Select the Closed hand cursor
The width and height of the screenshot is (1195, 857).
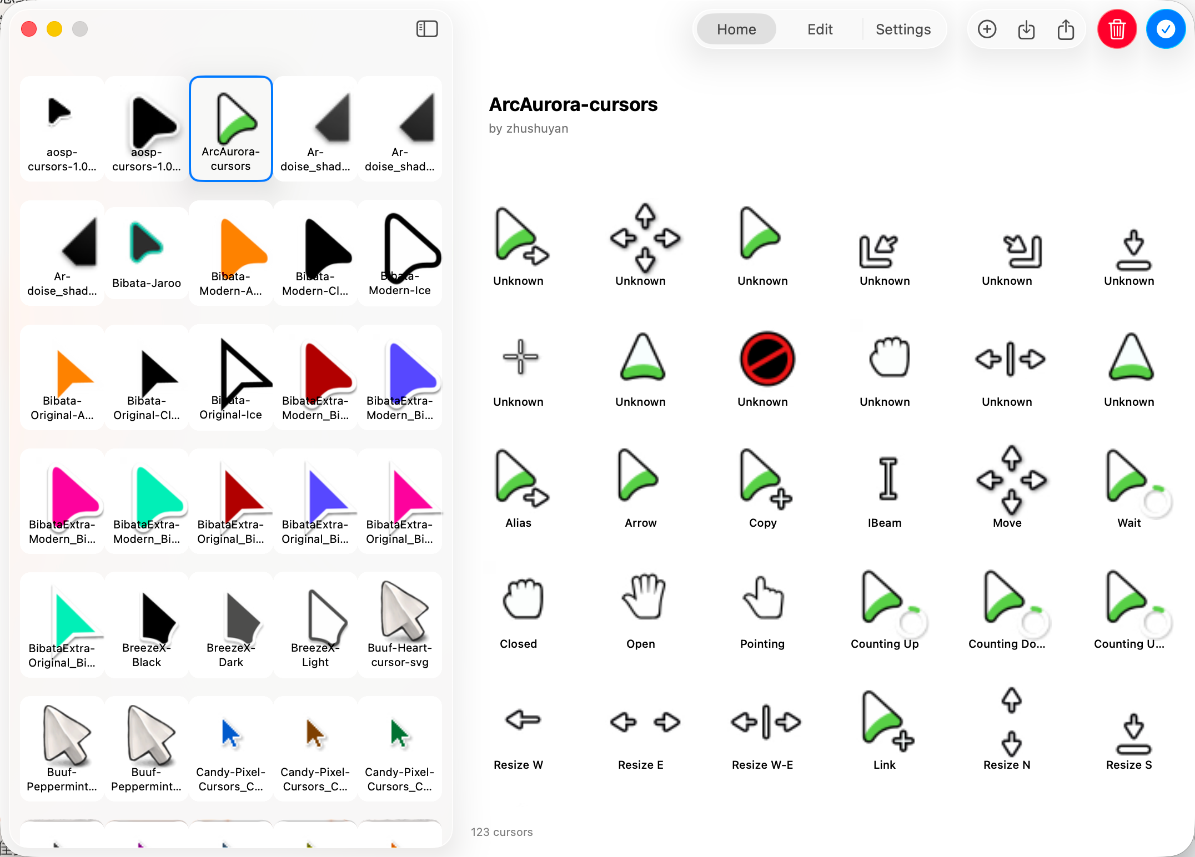522,598
